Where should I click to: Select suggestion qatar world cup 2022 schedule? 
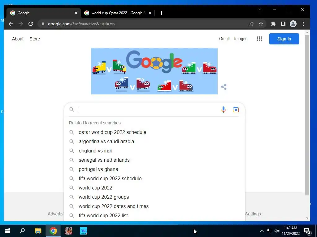[x=154, y=132]
